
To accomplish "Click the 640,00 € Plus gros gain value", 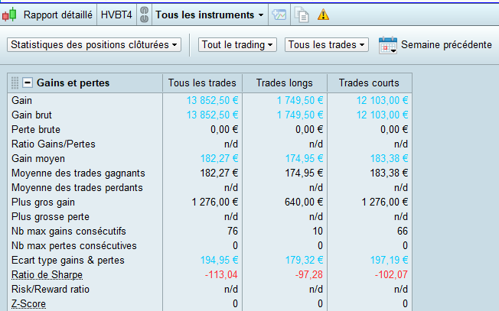I will (304, 202).
